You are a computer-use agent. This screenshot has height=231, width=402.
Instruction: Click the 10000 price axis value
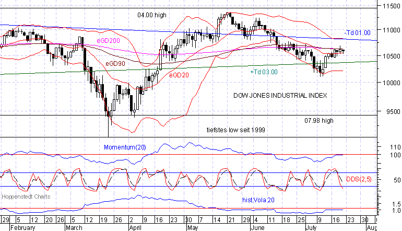click(391, 83)
